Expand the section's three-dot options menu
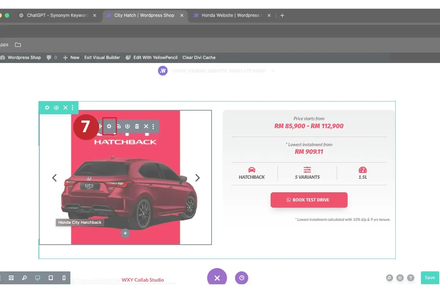Viewport: 440px width, 293px height. (x=73, y=107)
